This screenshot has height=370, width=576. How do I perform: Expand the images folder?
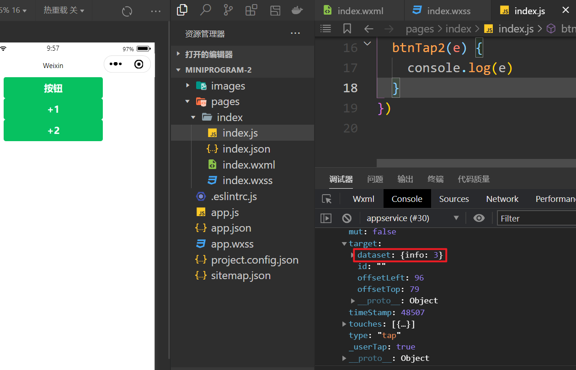click(242, 86)
